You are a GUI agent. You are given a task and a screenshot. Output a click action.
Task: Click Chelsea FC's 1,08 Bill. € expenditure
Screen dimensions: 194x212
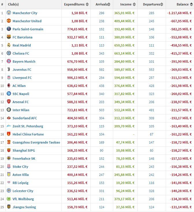79,53
